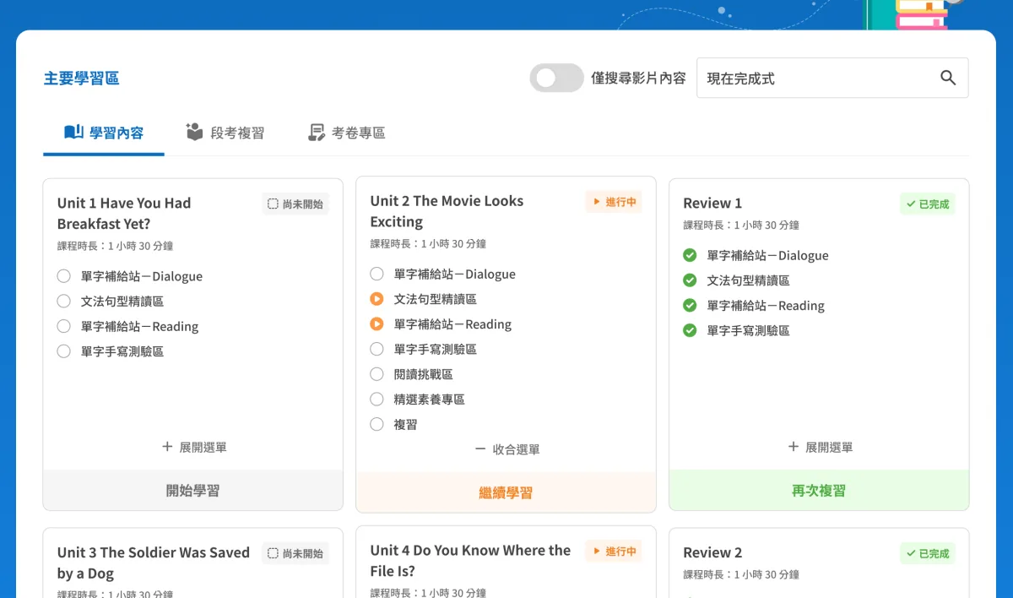The width and height of the screenshot is (1013, 598).
Task: Click 再次複習 button for Review 1
Action: tap(819, 491)
